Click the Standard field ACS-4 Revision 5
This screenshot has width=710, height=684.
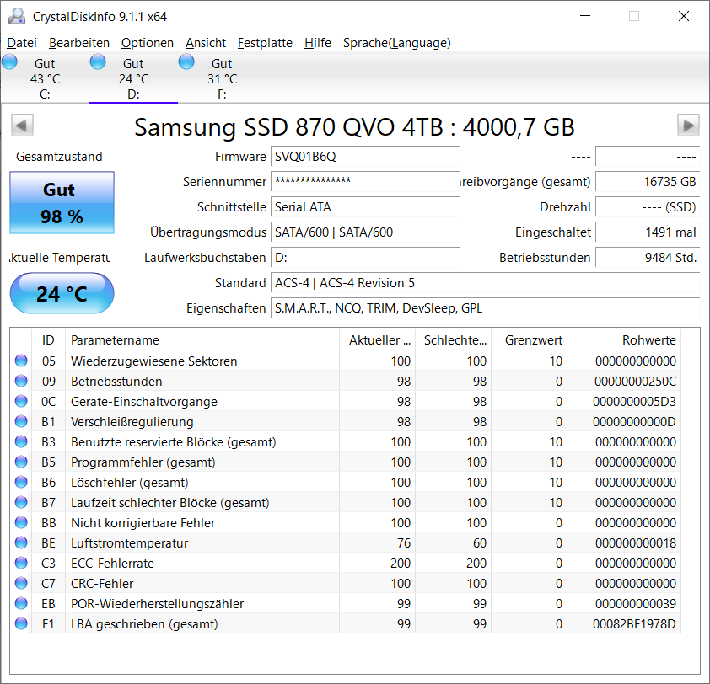[x=486, y=283]
